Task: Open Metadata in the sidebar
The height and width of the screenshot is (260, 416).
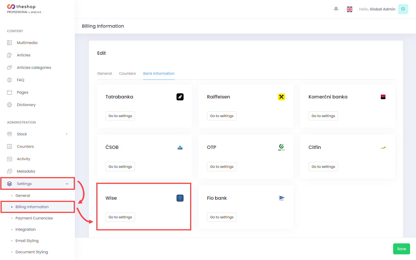Action: 26,171
